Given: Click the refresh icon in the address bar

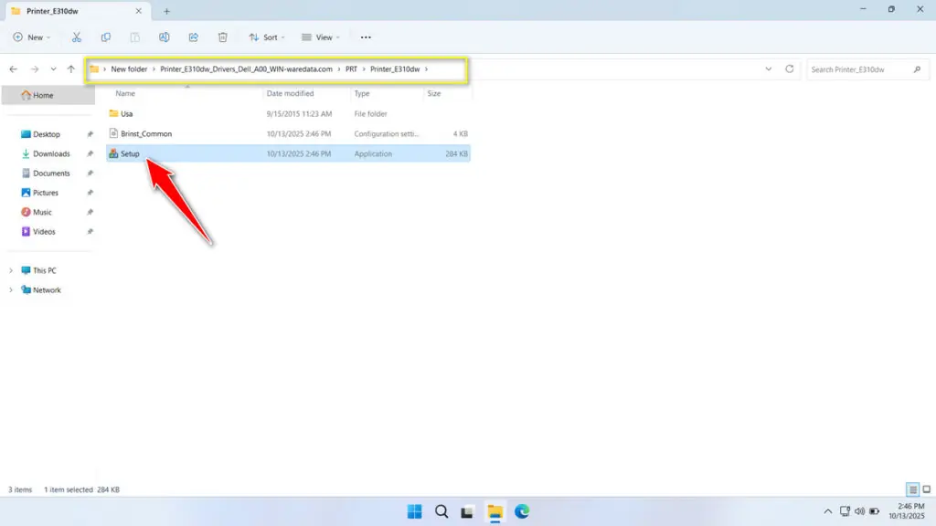Looking at the screenshot, I should [x=787, y=68].
